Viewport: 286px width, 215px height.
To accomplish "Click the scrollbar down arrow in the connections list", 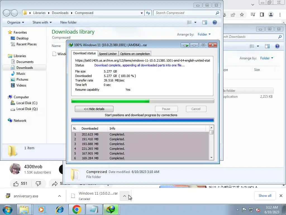I will click(x=211, y=158).
